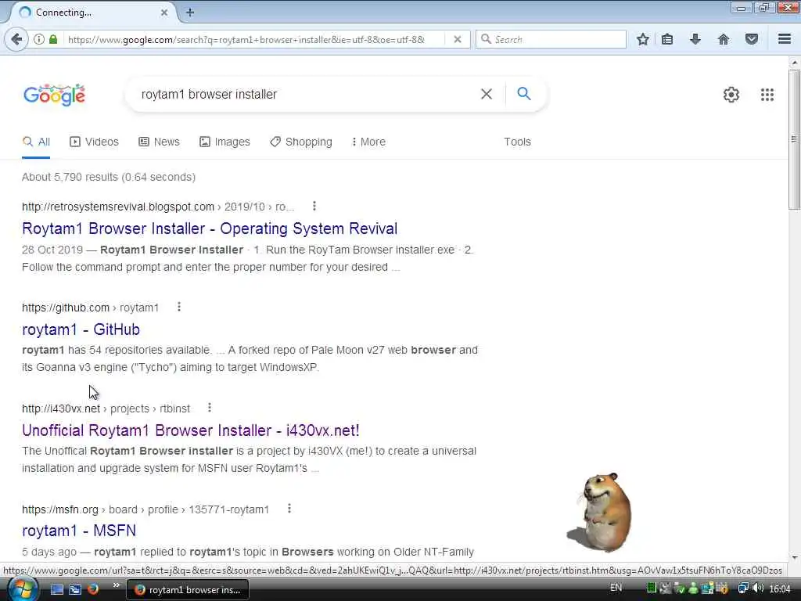Open options dots for i430vx.net result
Image resolution: width=801 pixels, height=601 pixels.
[x=210, y=407]
